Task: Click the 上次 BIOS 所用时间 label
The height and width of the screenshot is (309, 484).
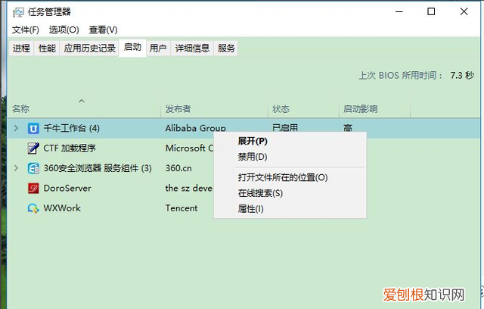Action: [401, 76]
